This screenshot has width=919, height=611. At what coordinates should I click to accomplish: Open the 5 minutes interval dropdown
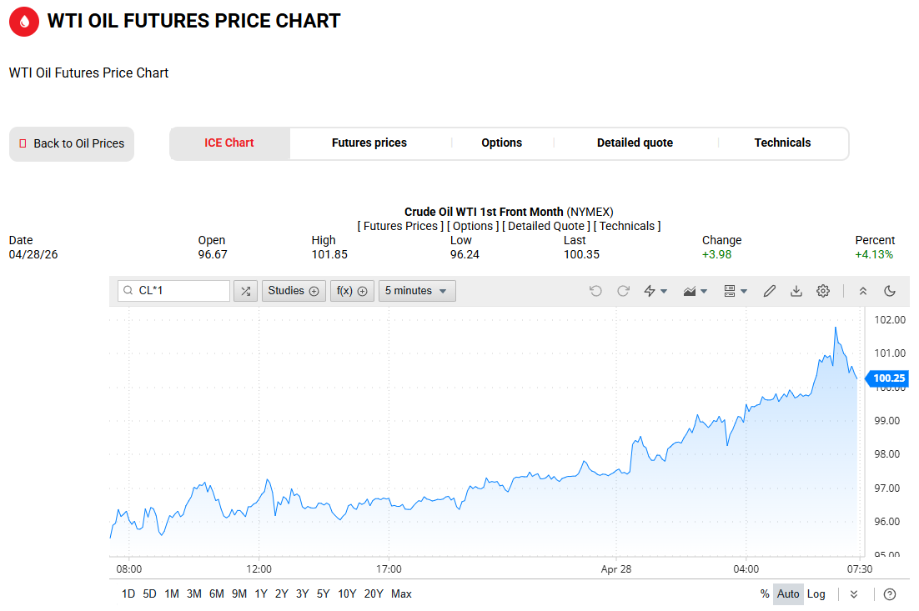(x=417, y=291)
